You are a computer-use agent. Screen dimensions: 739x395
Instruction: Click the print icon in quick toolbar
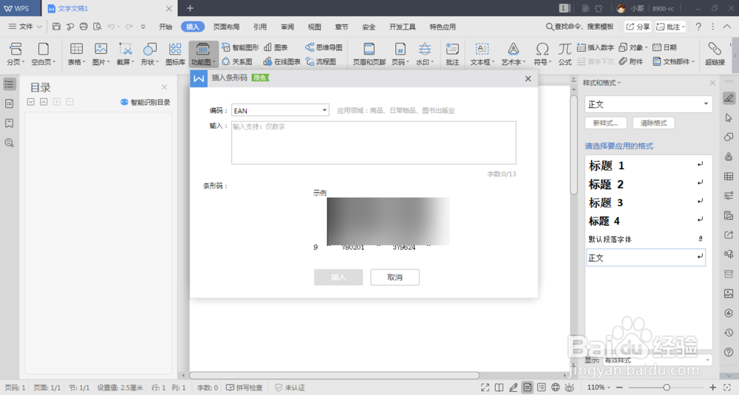(x=84, y=27)
